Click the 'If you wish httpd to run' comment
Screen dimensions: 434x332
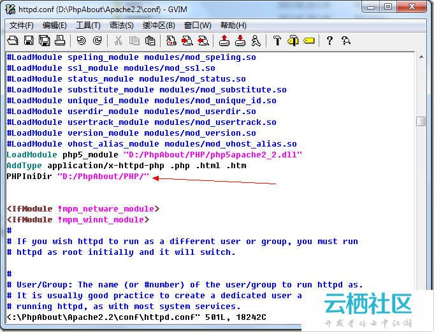click(182, 242)
